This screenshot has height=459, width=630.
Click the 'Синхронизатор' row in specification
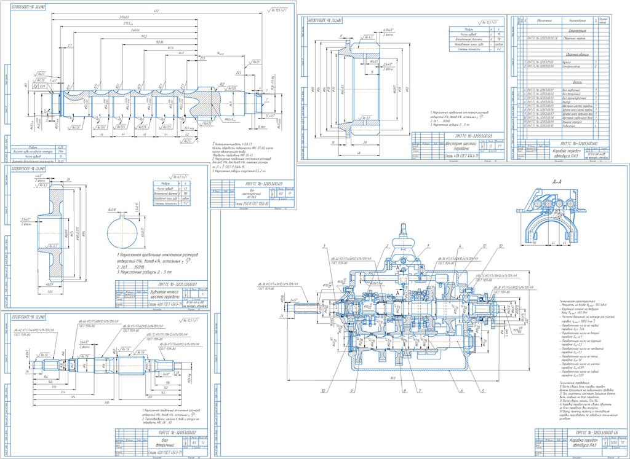click(565, 66)
